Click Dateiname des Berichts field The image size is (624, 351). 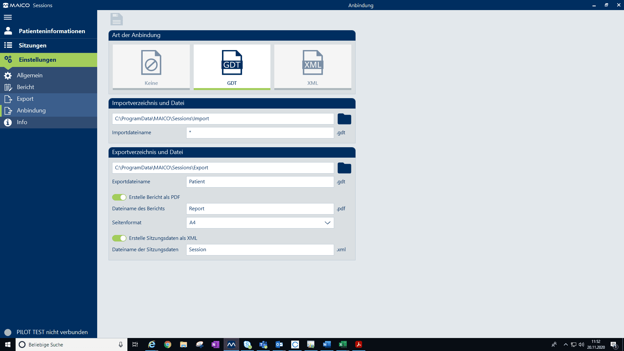tap(260, 209)
